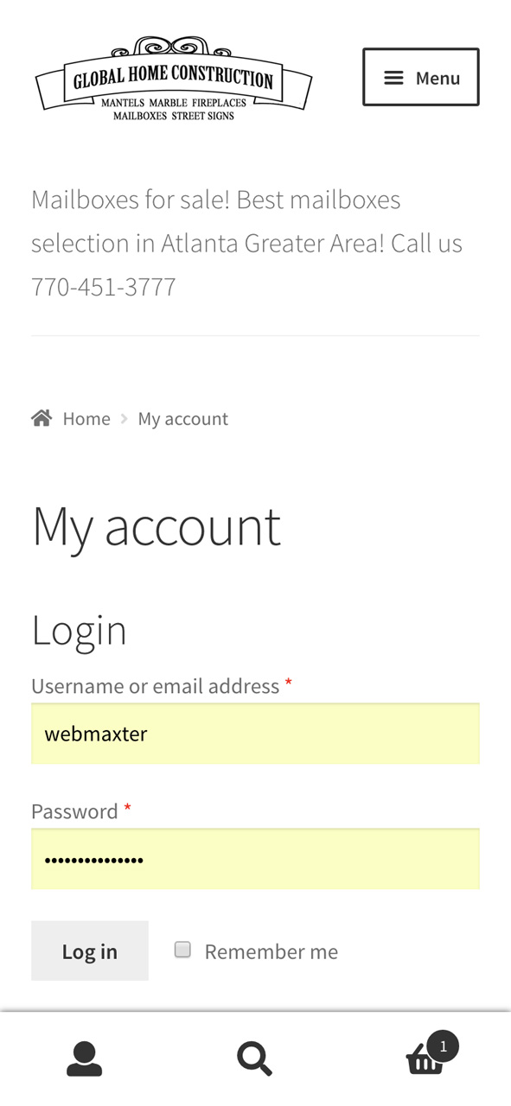This screenshot has height=1106, width=511.
Task: Focus the Username or email address field
Action: coord(255,734)
